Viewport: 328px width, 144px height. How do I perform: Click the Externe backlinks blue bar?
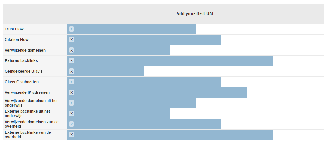pyautogui.click(x=173, y=61)
